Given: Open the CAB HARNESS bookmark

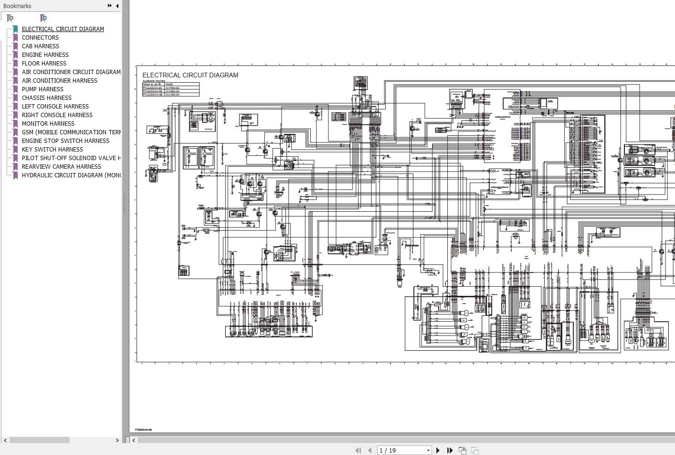Looking at the screenshot, I should 41,46.
